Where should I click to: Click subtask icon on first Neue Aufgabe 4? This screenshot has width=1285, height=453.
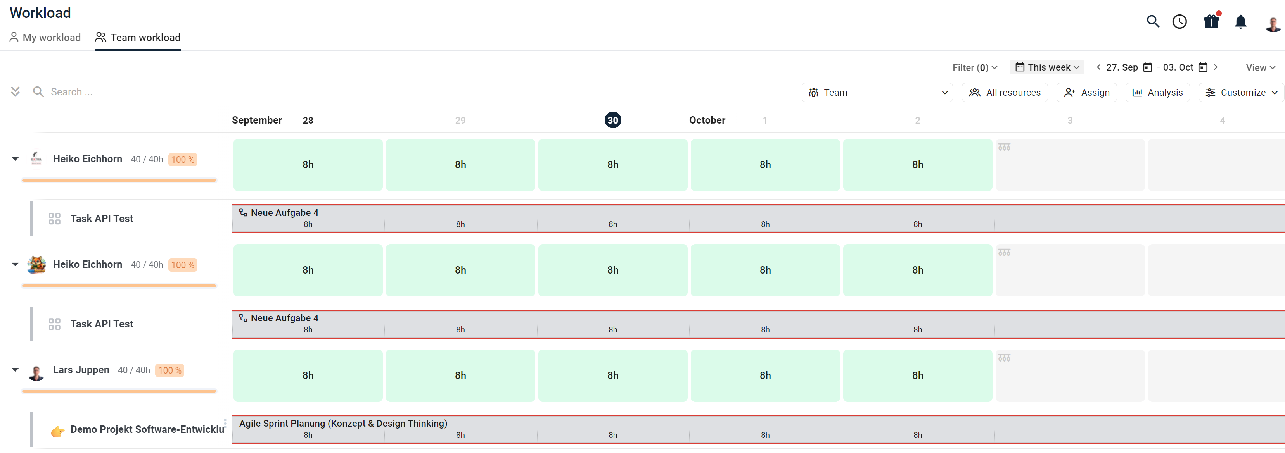click(243, 213)
